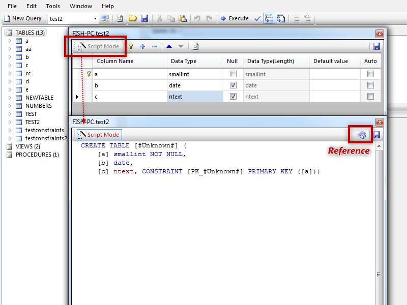Click the Undo arrow icon
The height and width of the screenshot is (305, 407).
point(197,18)
